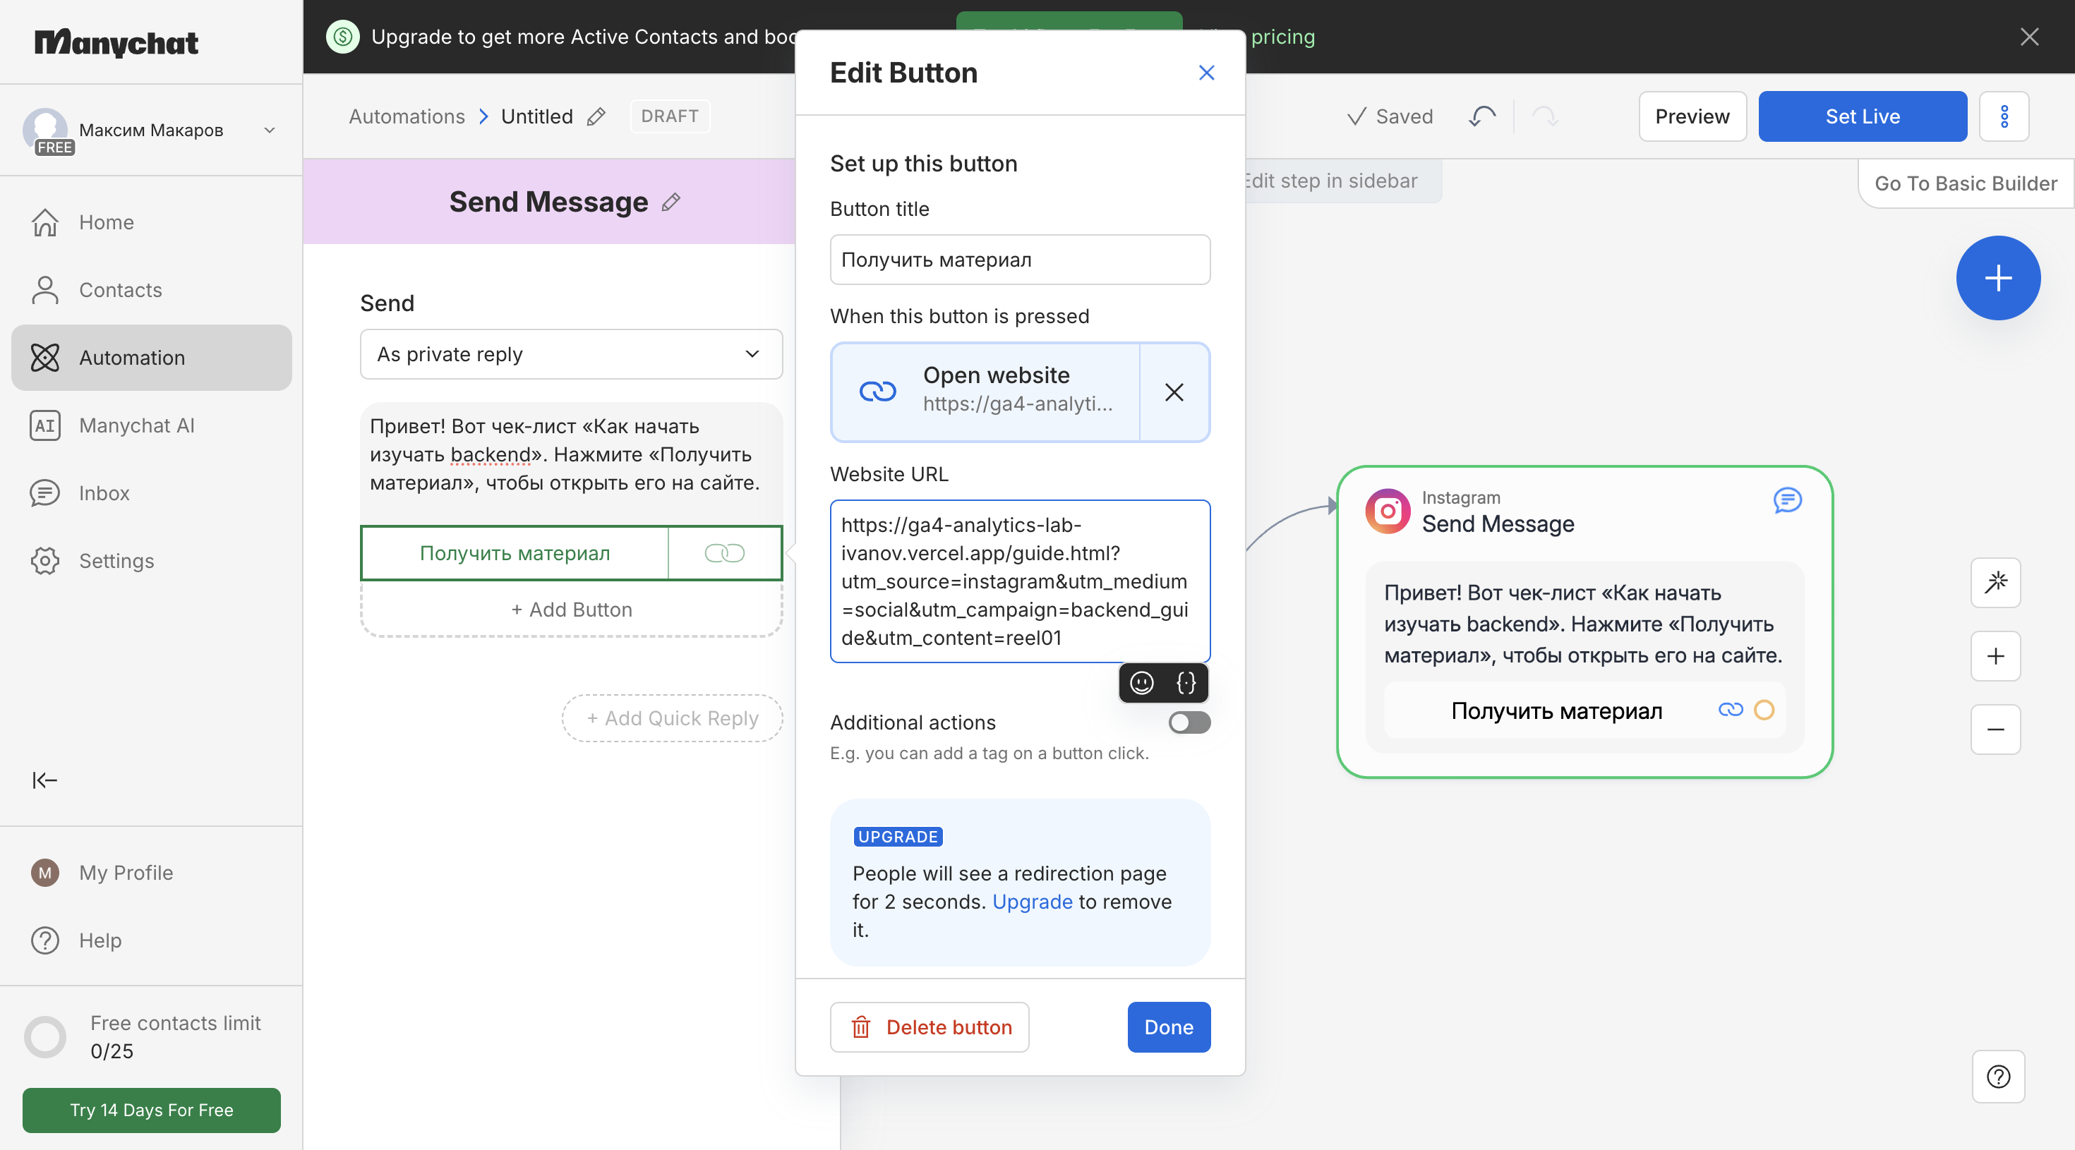Click the Button title input field
Screen dimensions: 2075x1150
click(1020, 260)
